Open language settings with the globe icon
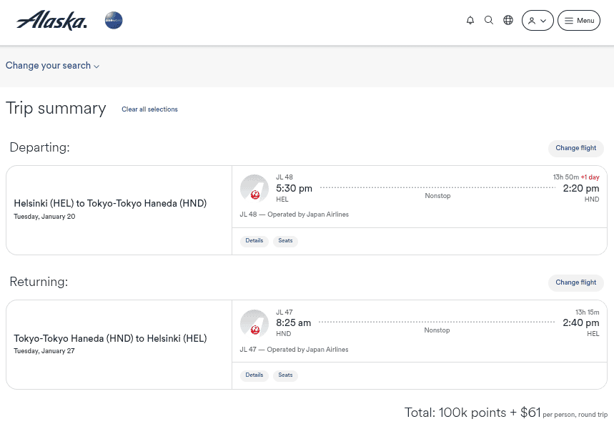 [x=508, y=20]
